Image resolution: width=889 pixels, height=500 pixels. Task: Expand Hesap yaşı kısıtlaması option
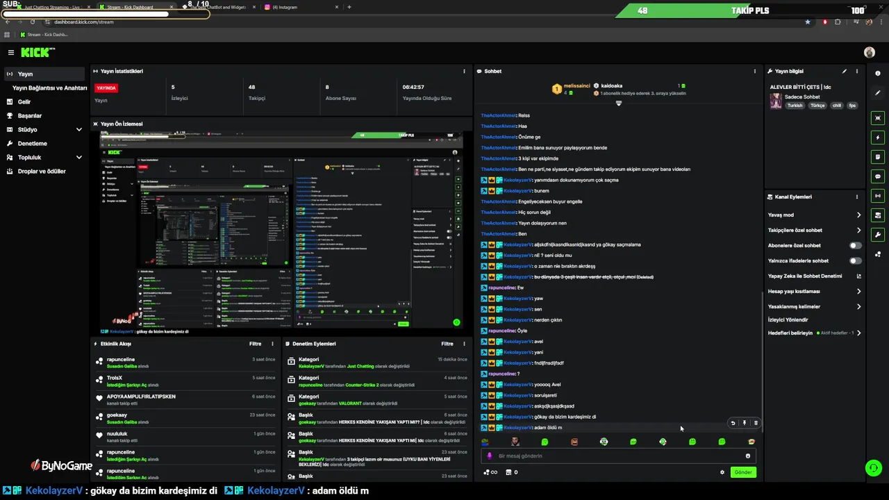(858, 292)
